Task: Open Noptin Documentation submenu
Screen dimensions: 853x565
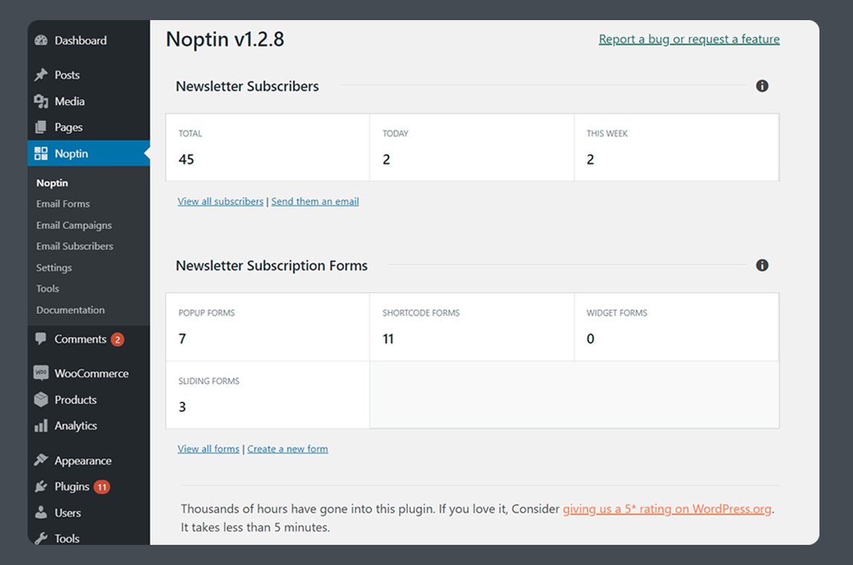Action: point(71,310)
